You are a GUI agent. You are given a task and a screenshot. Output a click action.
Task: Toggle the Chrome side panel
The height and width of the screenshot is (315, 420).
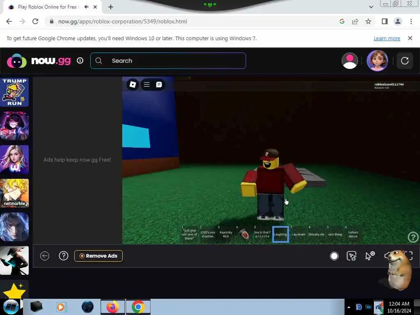click(x=385, y=21)
